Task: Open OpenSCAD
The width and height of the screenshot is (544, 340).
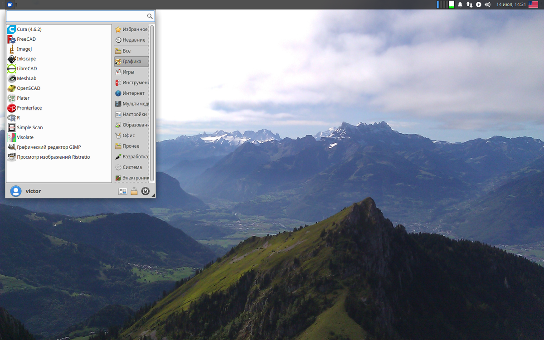Action: point(59,88)
